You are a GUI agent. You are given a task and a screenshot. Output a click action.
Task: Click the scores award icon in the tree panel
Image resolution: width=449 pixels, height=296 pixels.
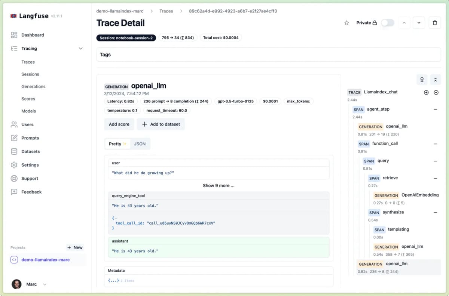[422, 80]
